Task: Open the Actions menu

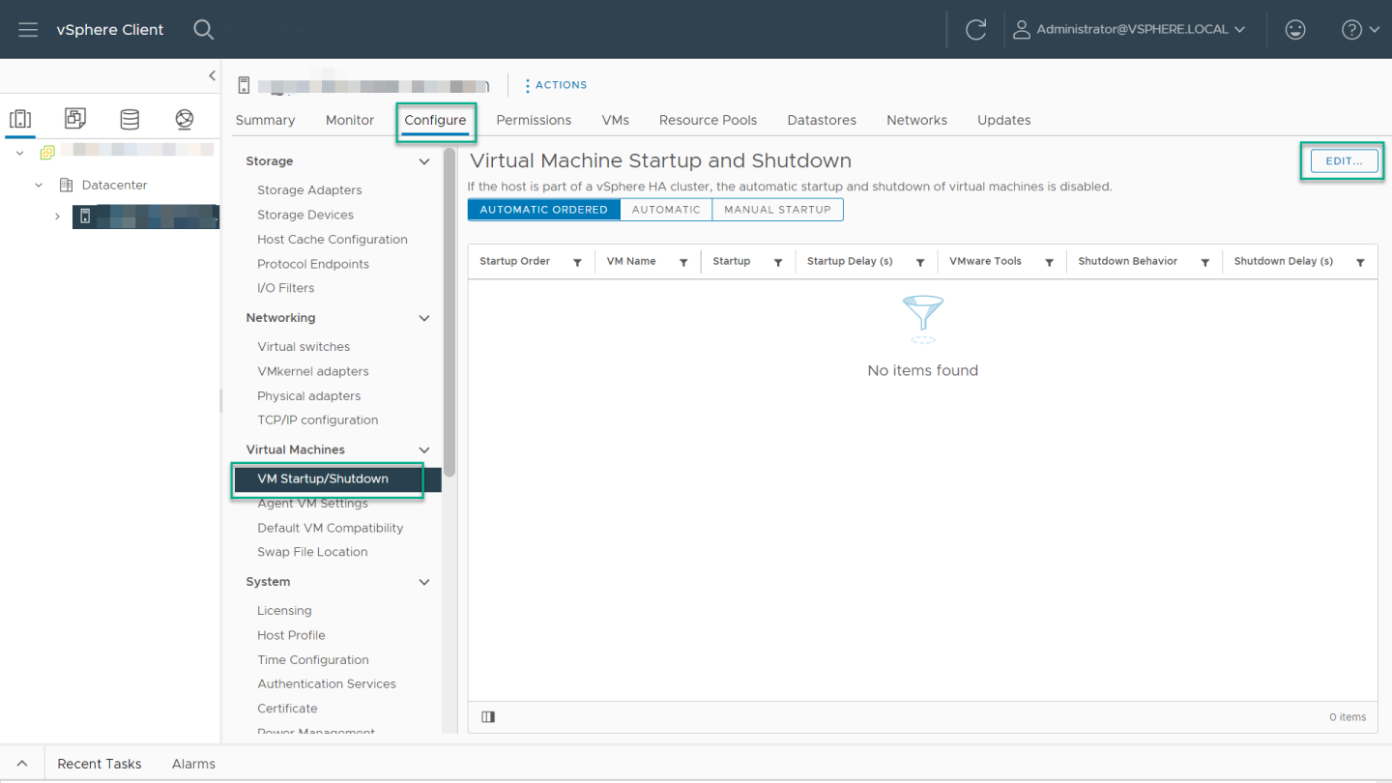Action: point(556,85)
